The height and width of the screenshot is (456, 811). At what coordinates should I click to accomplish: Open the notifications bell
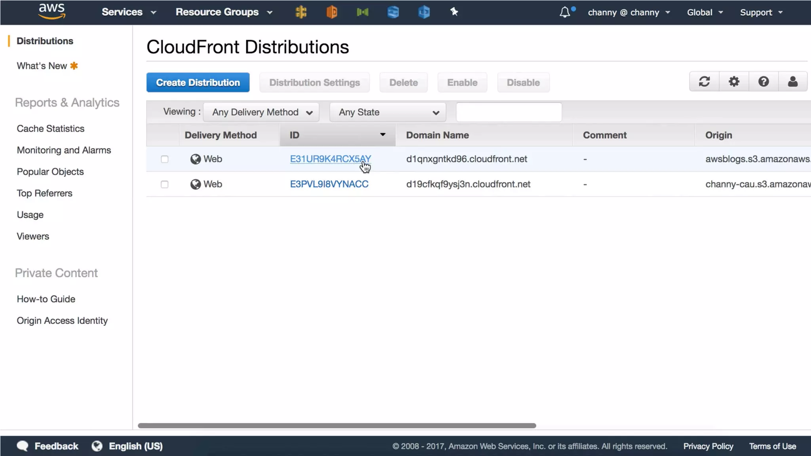click(565, 12)
